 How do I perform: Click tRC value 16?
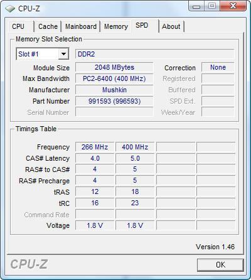pyautogui.click(x=95, y=203)
